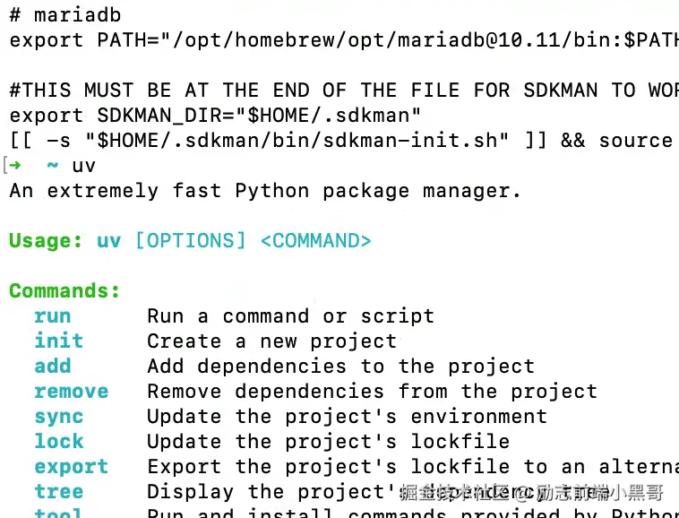Screen dimensions: 679x518
Task: Click the green 'Commands:' heading
Action: tap(64, 291)
